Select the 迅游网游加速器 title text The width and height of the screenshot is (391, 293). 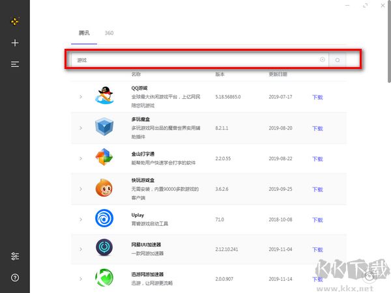coord(147,274)
